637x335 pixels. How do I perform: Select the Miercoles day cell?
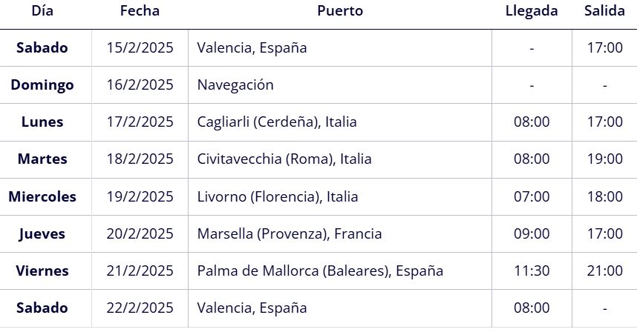[42, 196]
